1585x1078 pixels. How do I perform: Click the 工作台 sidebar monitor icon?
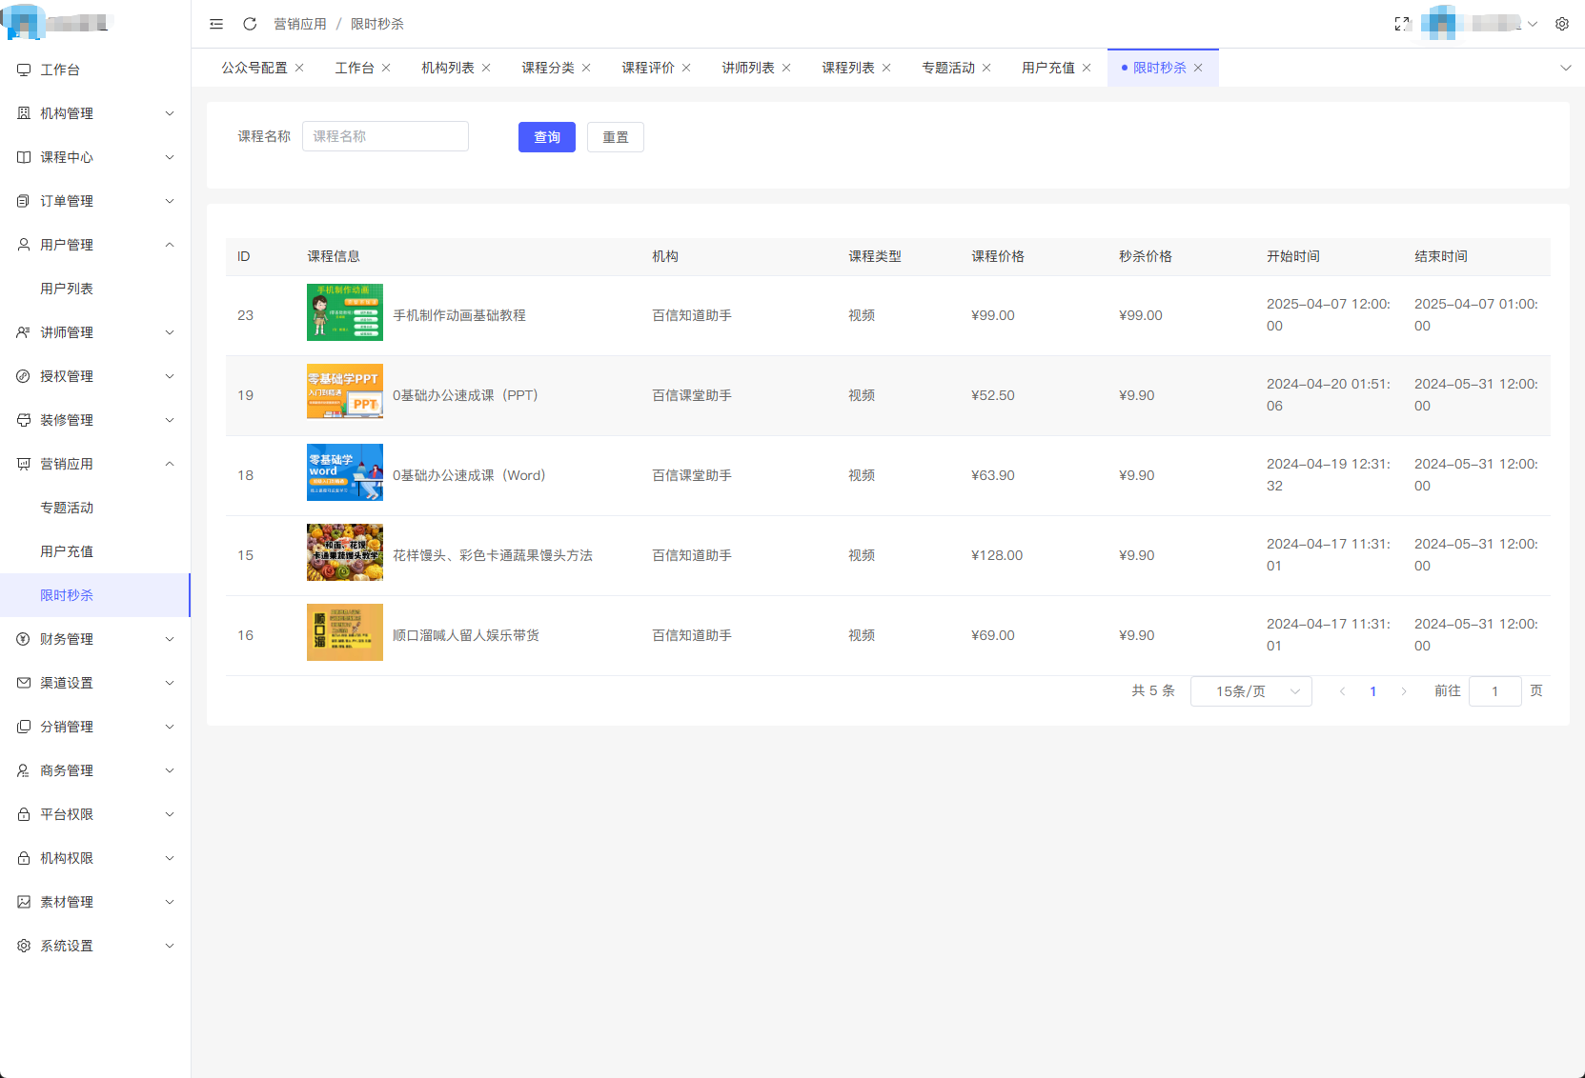pos(24,70)
